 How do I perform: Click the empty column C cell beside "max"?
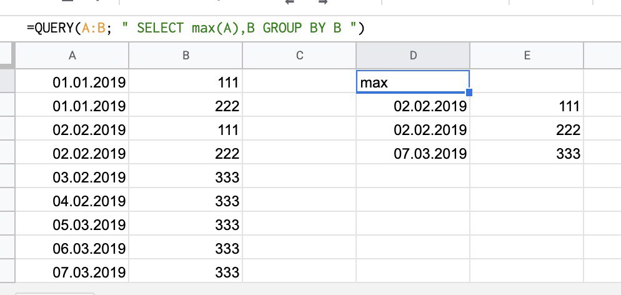pos(299,82)
